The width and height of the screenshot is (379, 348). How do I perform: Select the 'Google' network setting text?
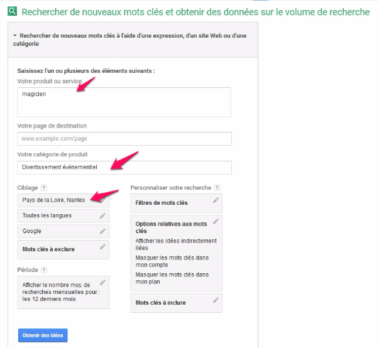(x=31, y=231)
